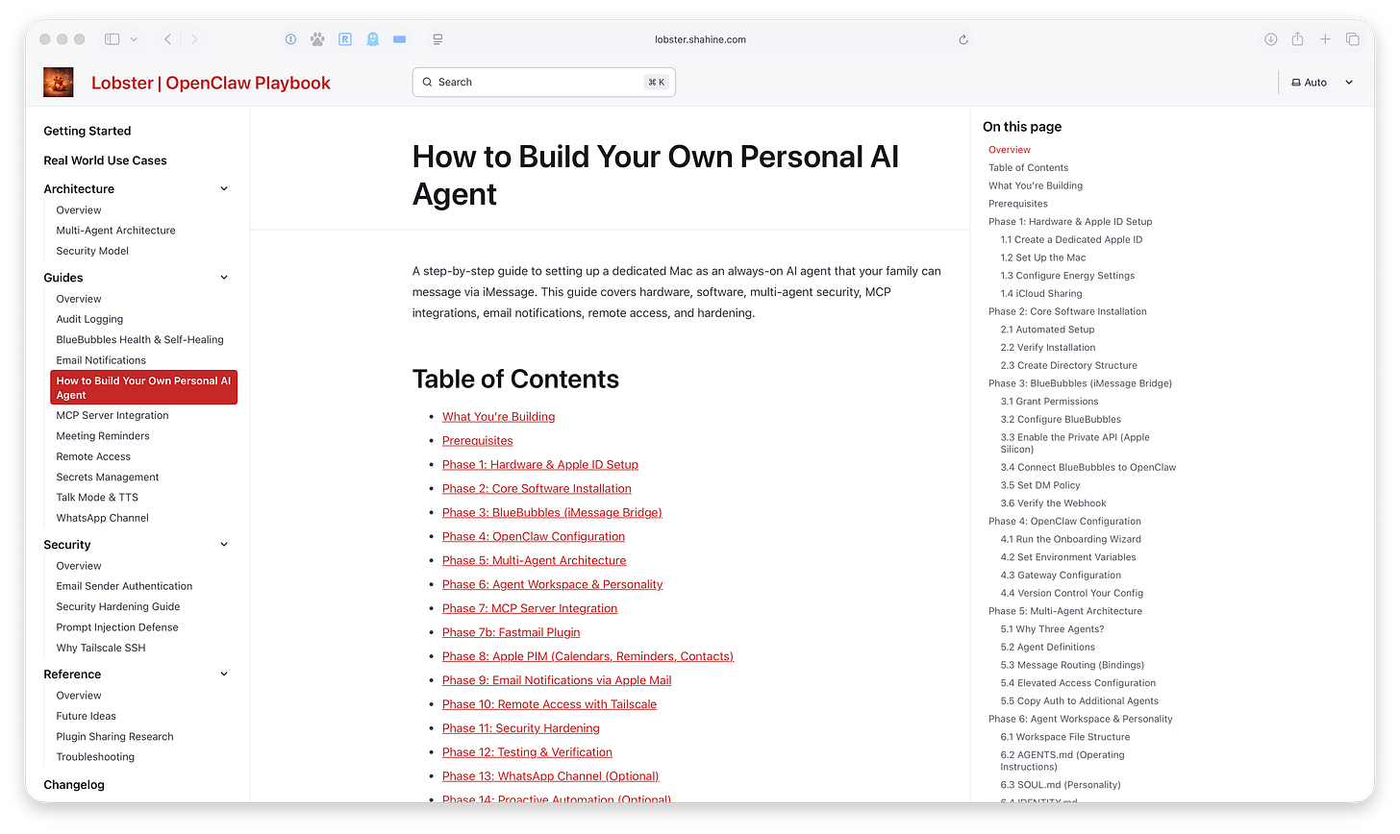Follow Prerequisites link in contents

click(x=478, y=441)
